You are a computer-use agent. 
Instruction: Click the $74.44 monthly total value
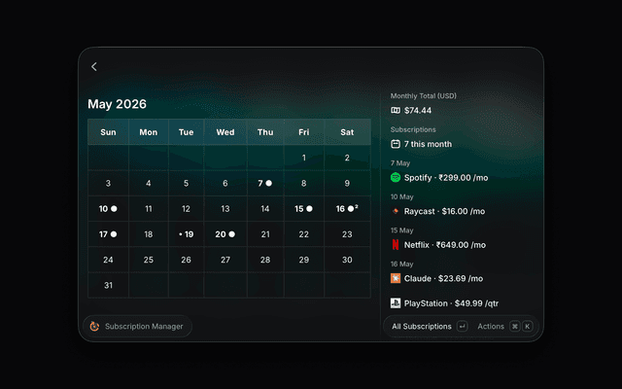click(418, 110)
